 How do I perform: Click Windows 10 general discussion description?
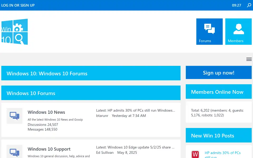[x=59, y=156]
